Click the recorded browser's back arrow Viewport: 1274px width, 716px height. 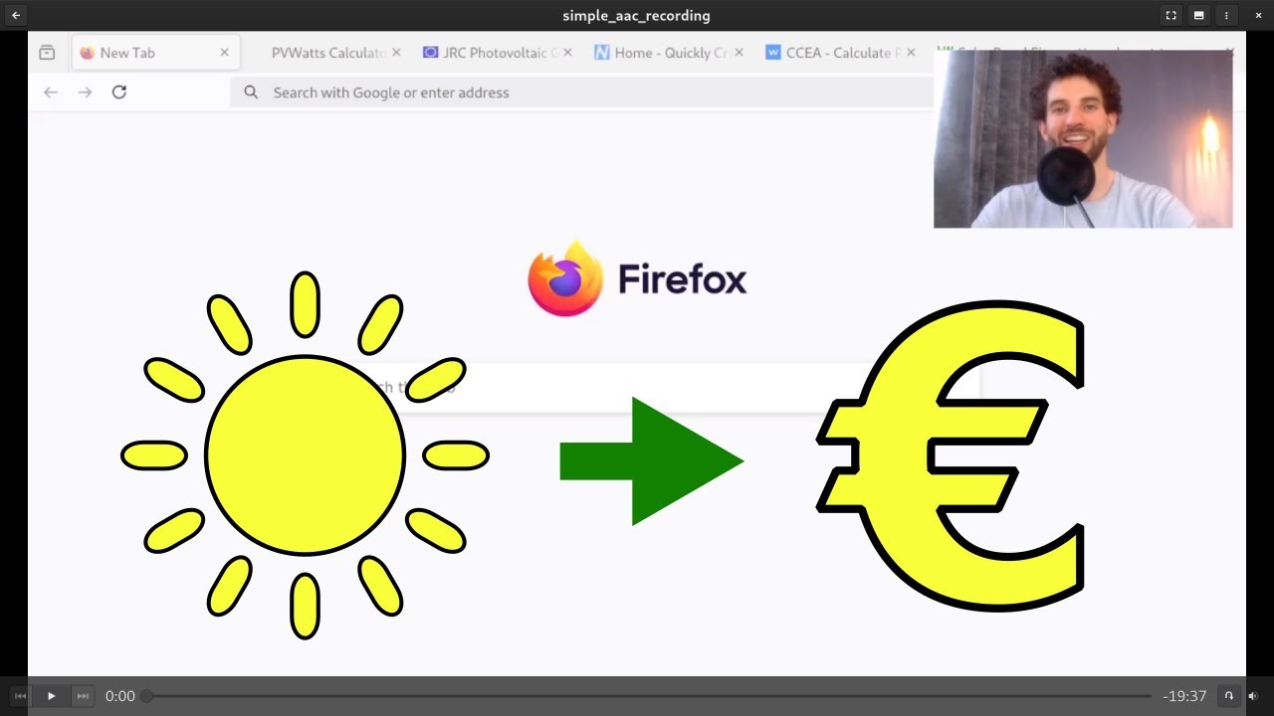[51, 92]
